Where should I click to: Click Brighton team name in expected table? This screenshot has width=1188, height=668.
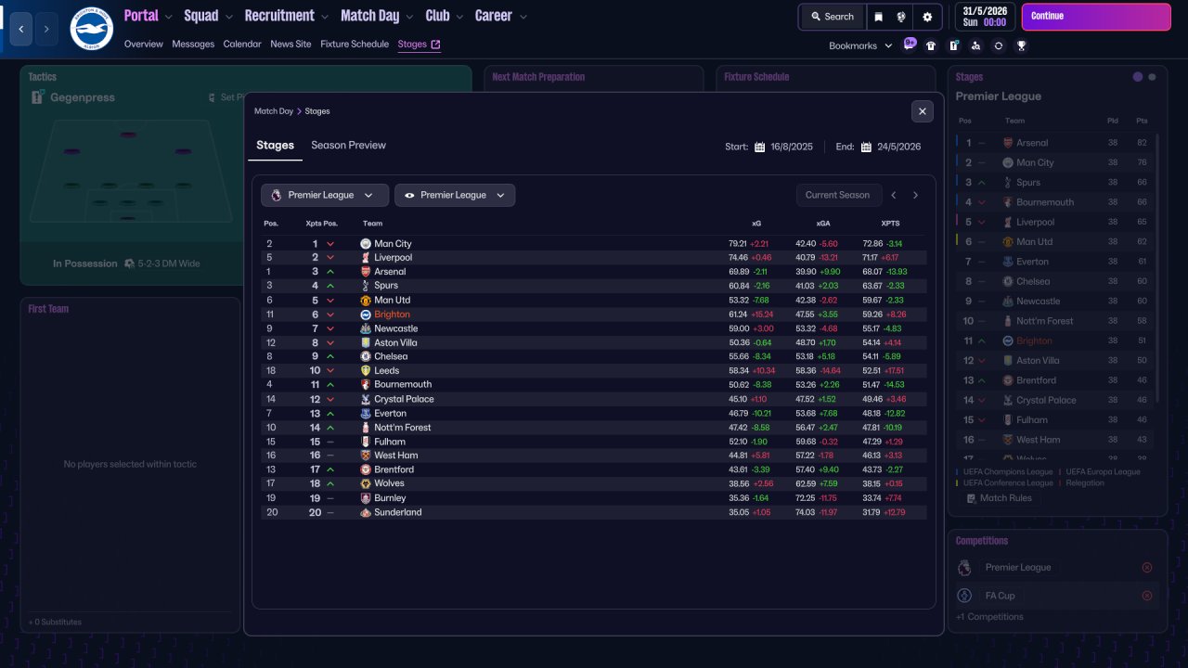[x=392, y=315]
